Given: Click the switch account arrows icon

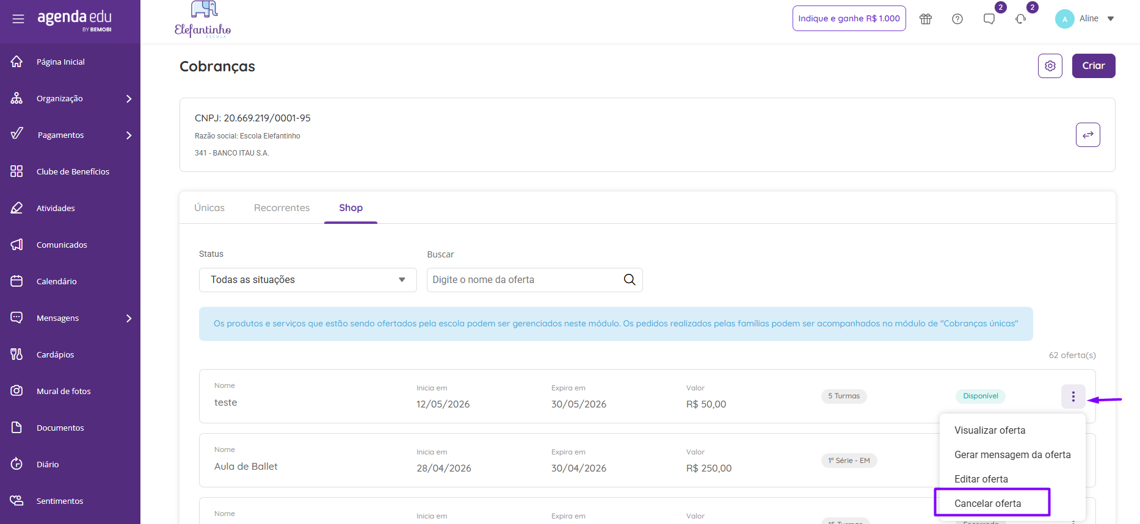Looking at the screenshot, I should [x=1088, y=135].
